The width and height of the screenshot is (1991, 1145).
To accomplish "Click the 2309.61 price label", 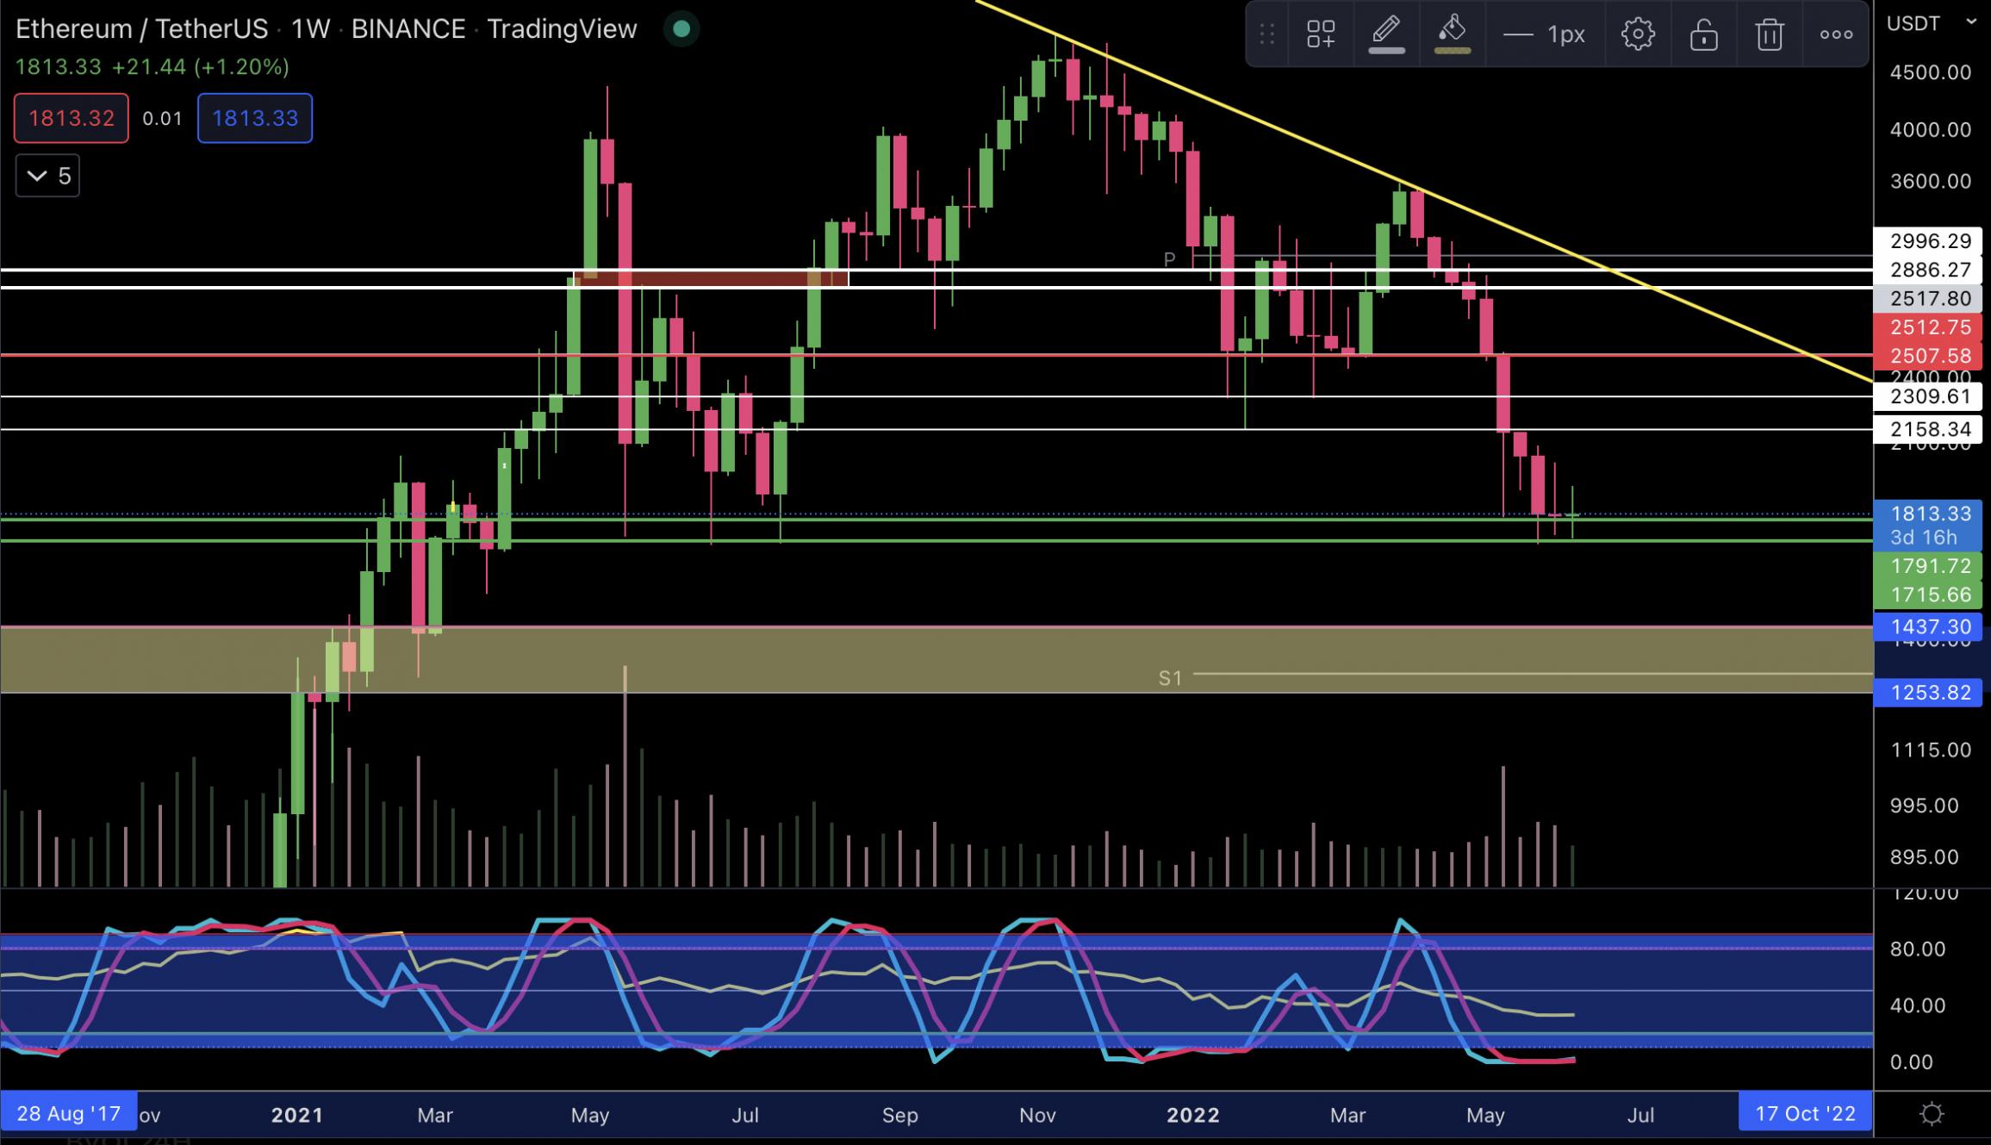I will pos(1930,395).
